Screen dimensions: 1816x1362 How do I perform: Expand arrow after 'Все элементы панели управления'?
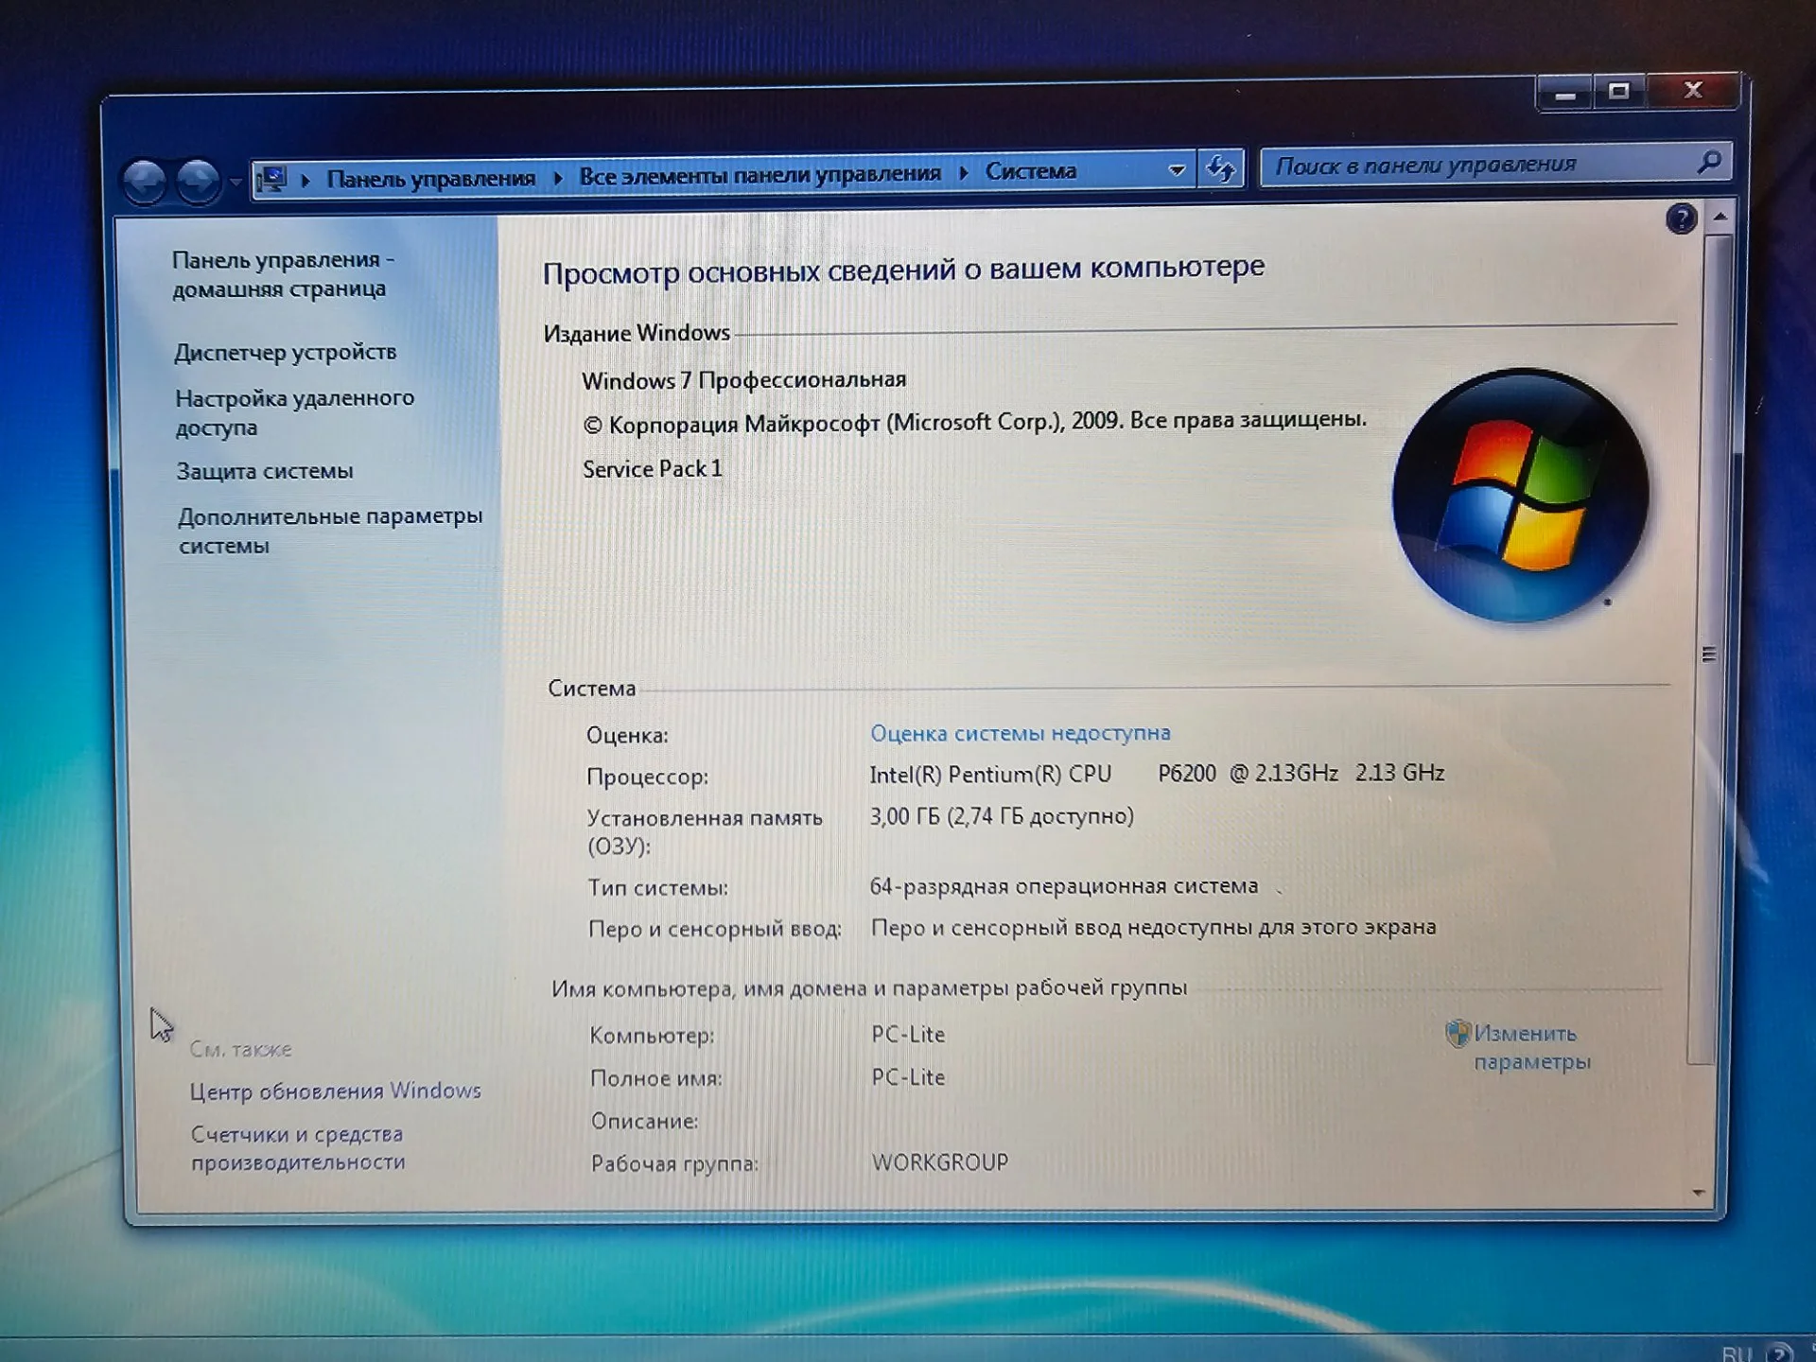(x=964, y=172)
